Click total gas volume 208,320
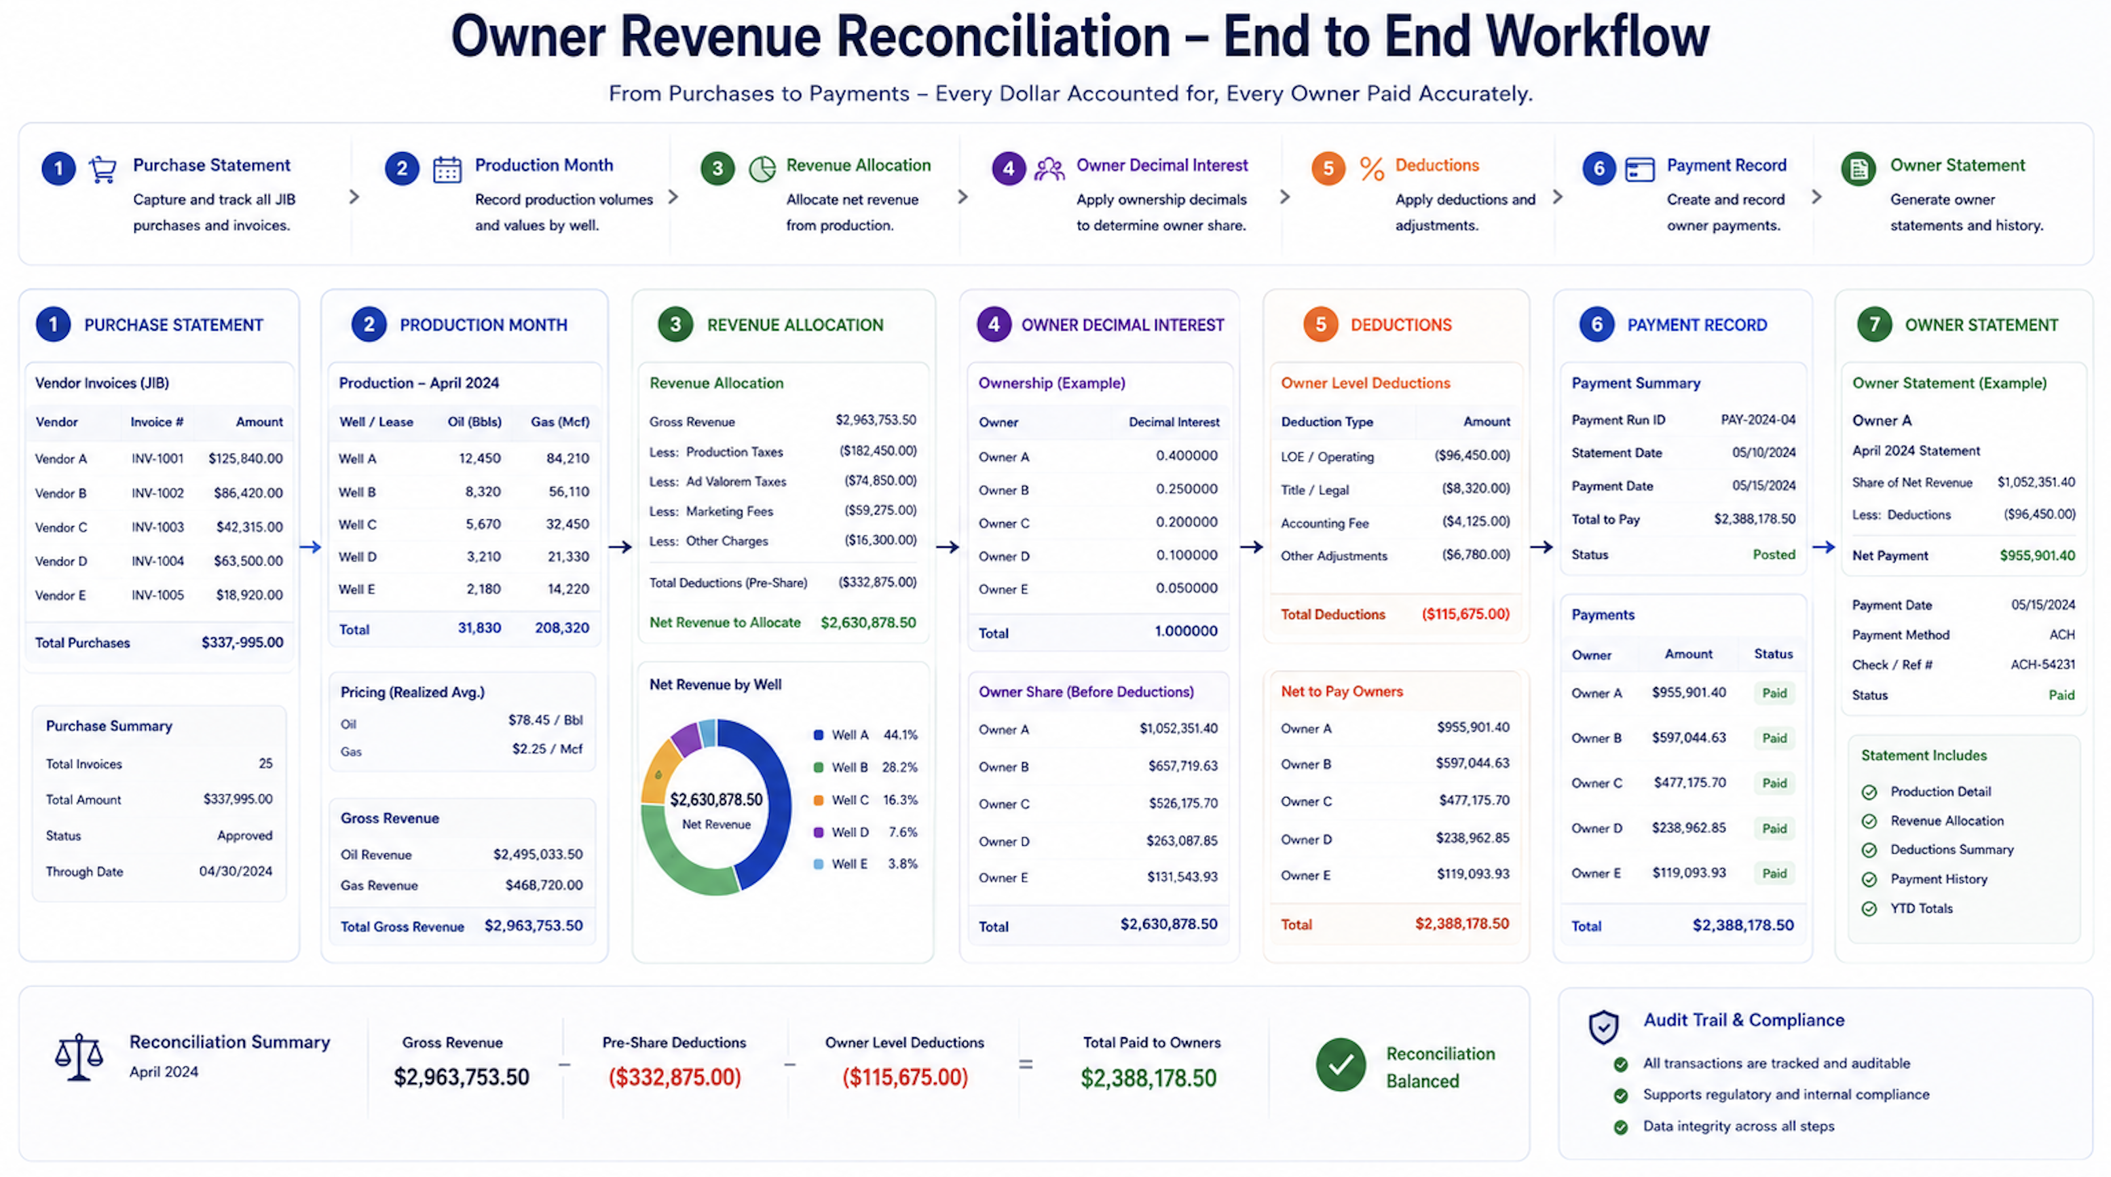This screenshot has width=2111, height=1177. click(562, 629)
